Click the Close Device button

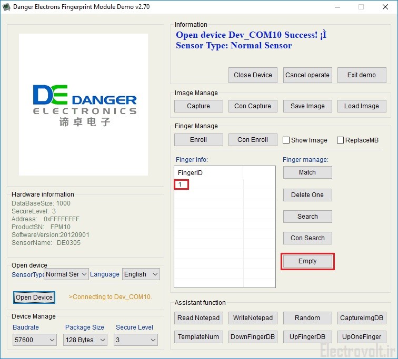[253, 75]
